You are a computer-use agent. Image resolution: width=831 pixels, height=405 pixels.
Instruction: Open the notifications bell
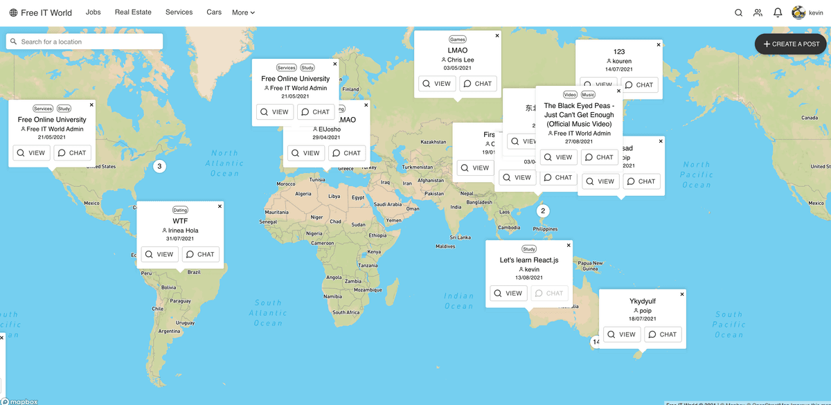[x=778, y=12]
